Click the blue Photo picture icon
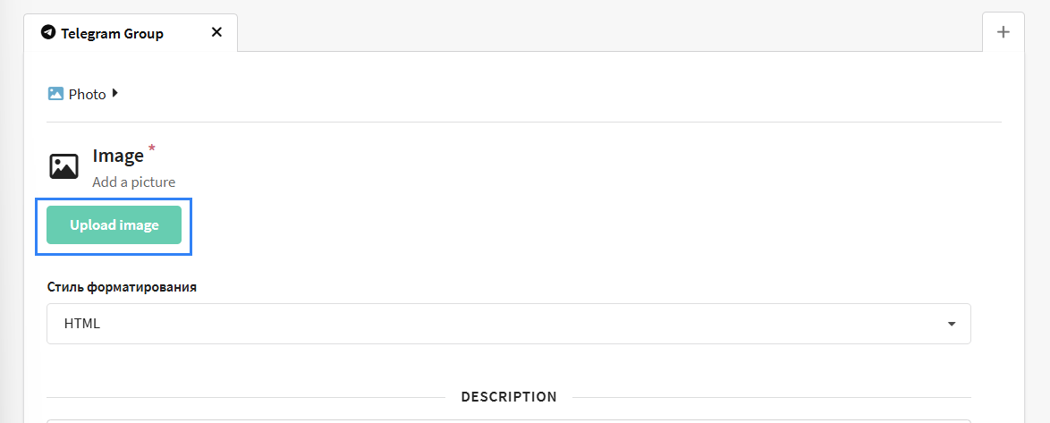 point(55,94)
